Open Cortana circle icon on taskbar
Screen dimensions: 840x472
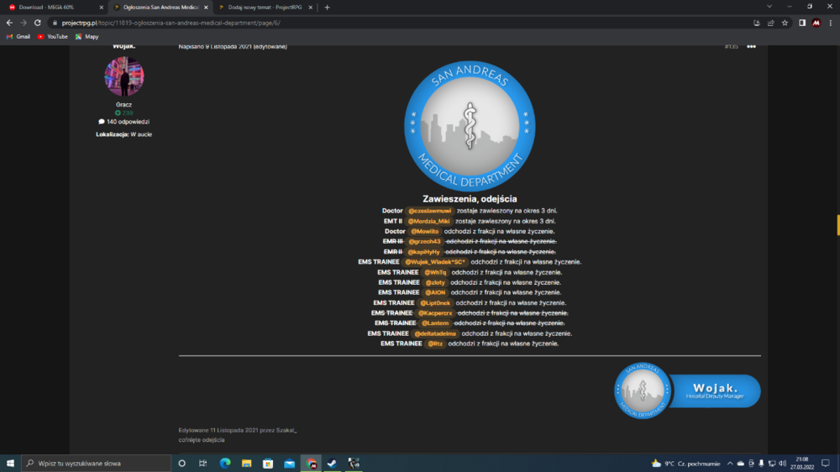[x=181, y=463]
